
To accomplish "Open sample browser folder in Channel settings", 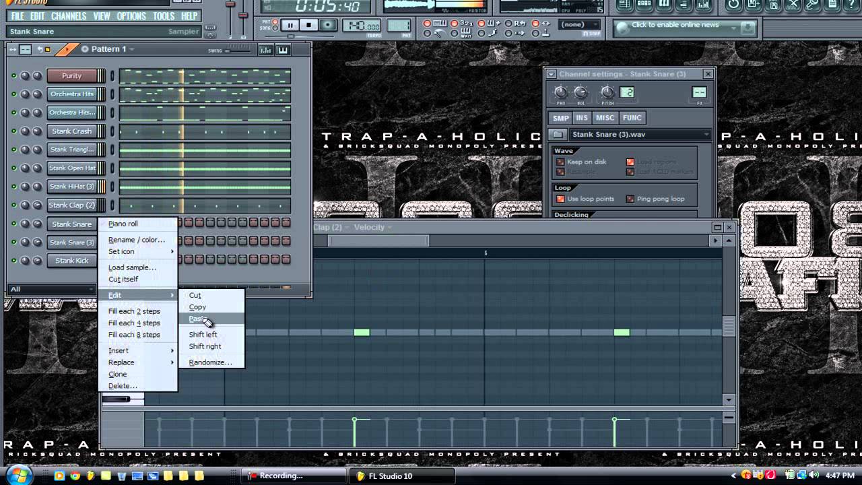I will 558,135.
